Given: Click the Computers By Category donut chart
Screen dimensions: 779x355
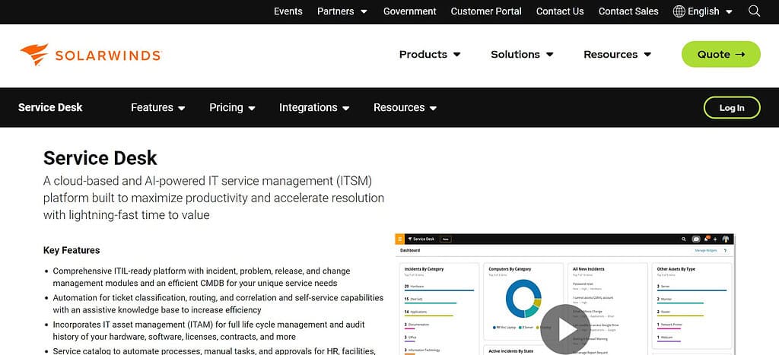Looking at the screenshot, I should pos(523,299).
